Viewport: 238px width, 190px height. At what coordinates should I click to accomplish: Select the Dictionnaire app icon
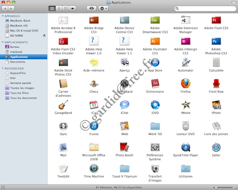pyautogui.click(x=155, y=84)
